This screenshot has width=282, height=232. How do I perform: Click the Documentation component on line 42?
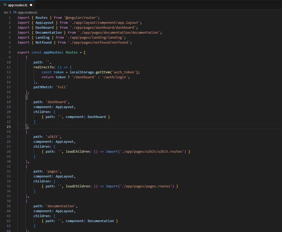coord(101,221)
